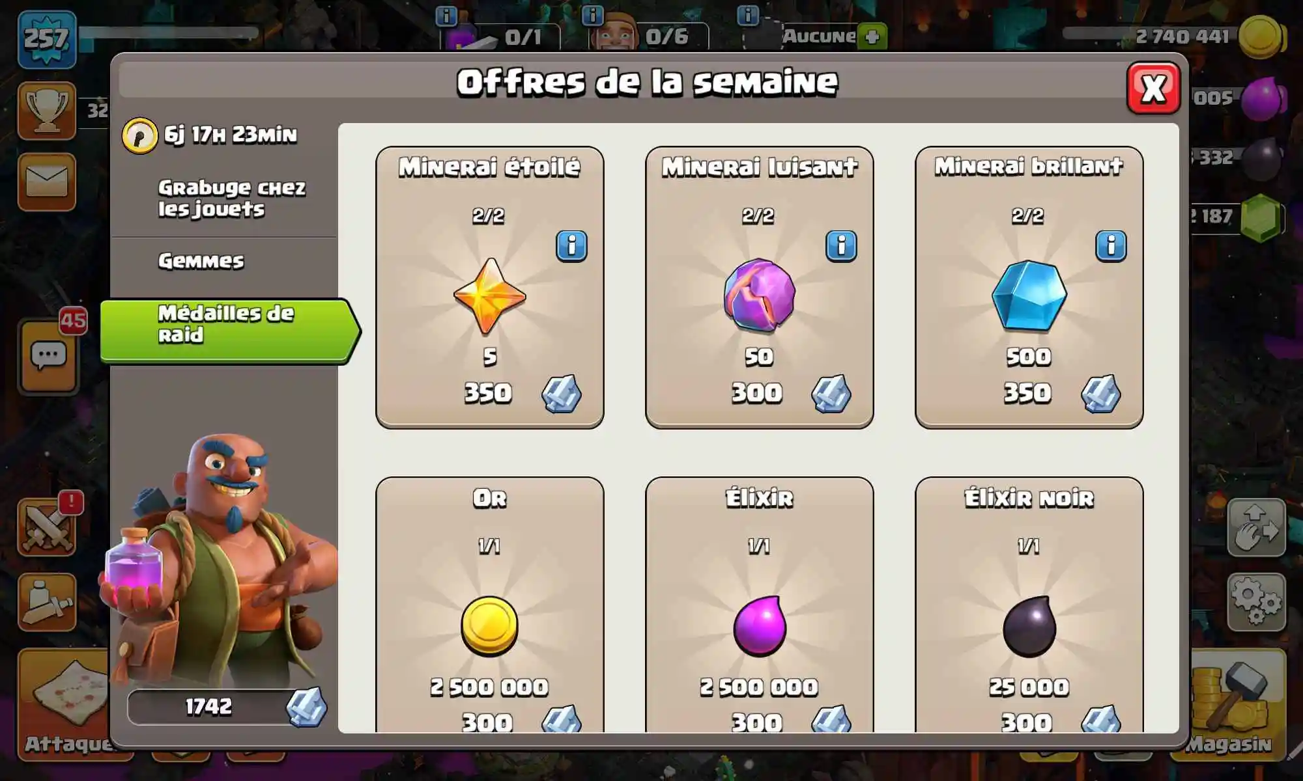Open the trophy league icon
The image size is (1303, 781).
coord(47,111)
